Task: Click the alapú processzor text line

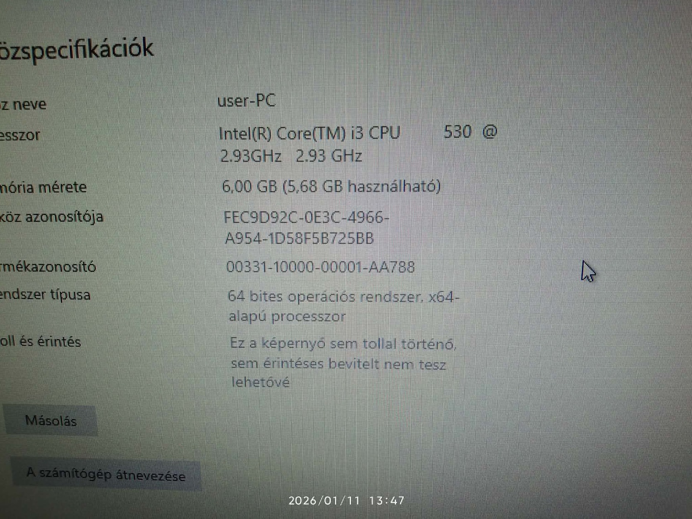Action: point(287,317)
